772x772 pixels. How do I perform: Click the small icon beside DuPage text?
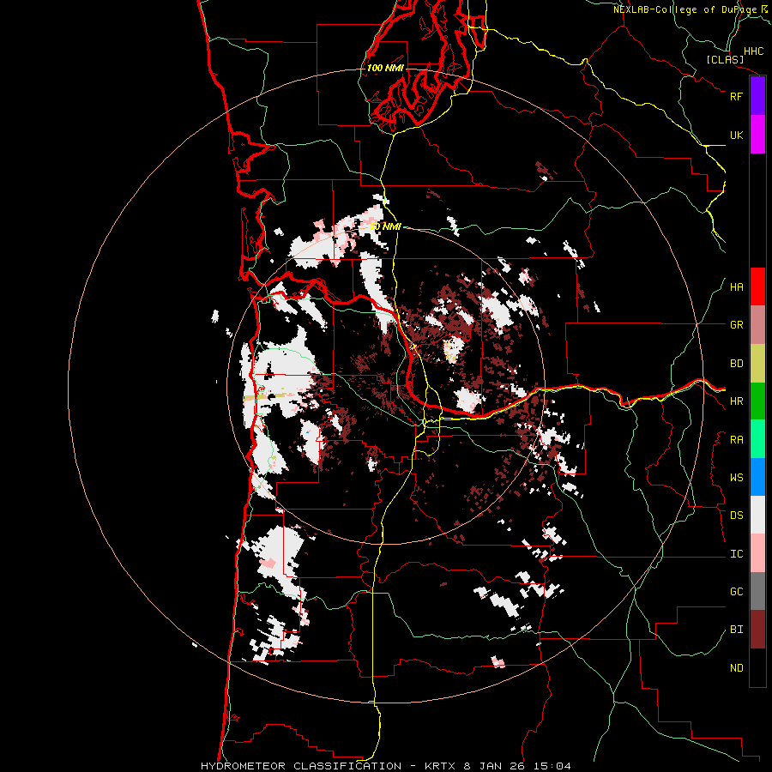pyautogui.click(x=765, y=9)
